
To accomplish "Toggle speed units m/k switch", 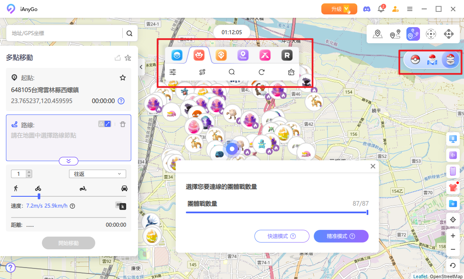I will coord(120,206).
